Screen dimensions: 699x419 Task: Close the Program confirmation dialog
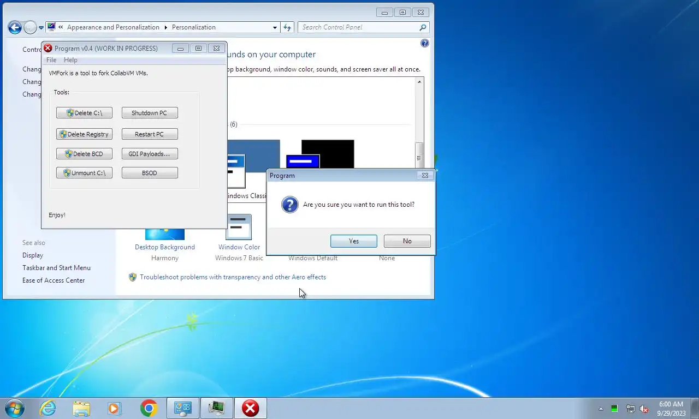[425, 176]
